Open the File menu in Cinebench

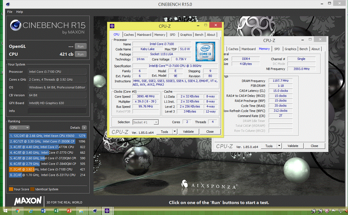coord(10,12)
